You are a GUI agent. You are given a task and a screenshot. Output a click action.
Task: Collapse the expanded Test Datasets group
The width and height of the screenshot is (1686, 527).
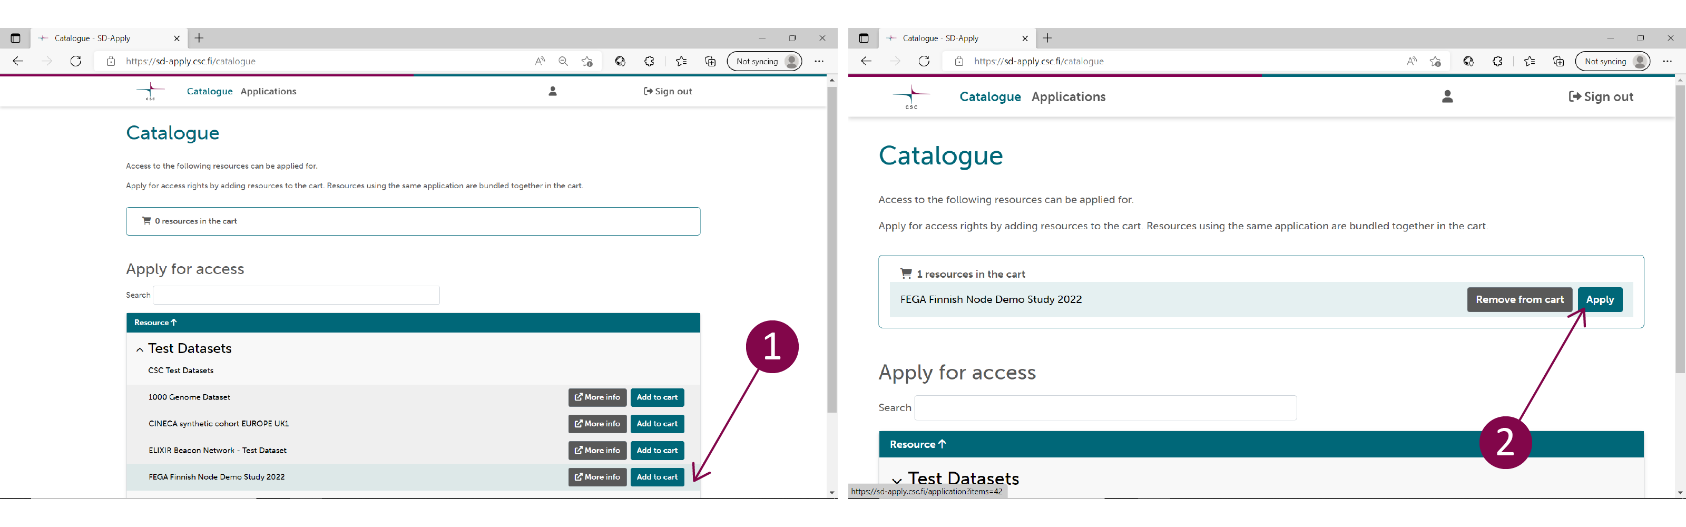[x=140, y=349]
